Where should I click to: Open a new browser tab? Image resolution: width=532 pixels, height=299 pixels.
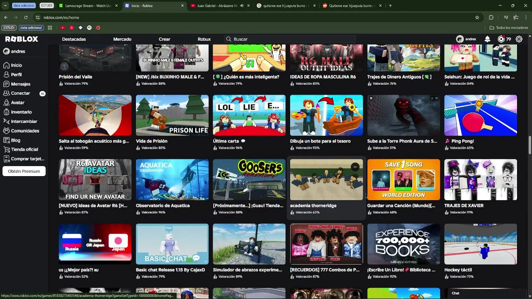point(390,6)
